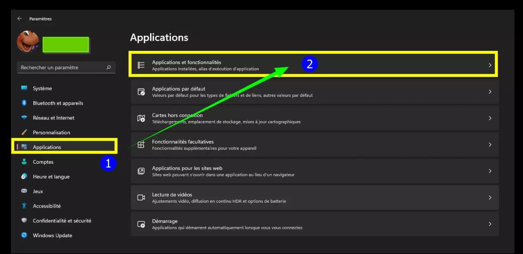The width and height of the screenshot is (523, 254).
Task: Click the user profile avatar picture
Action: point(28,42)
